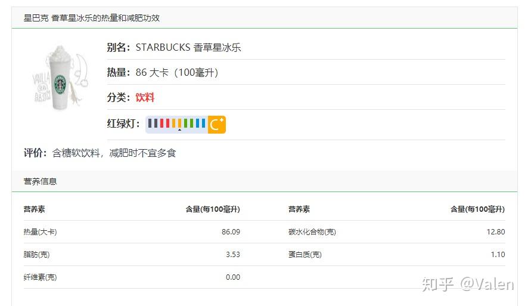The image size is (528, 306).
Task: Click the fiber value 0.00
Action: [232, 277]
